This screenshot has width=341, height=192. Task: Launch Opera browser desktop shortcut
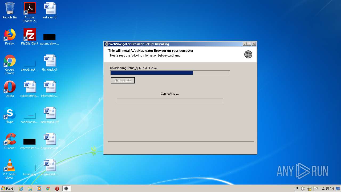(10, 89)
